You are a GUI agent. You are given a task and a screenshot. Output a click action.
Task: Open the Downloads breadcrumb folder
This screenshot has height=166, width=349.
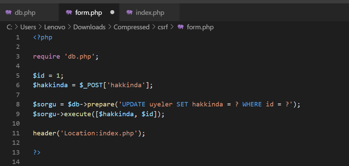89,27
